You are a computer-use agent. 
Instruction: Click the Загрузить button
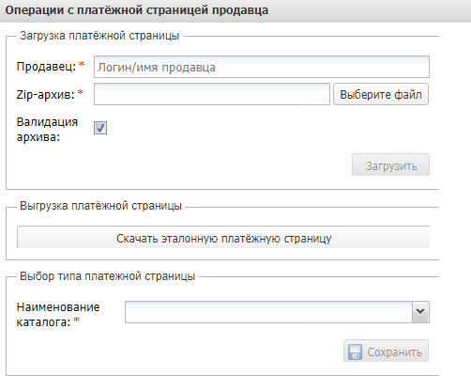[390, 164]
